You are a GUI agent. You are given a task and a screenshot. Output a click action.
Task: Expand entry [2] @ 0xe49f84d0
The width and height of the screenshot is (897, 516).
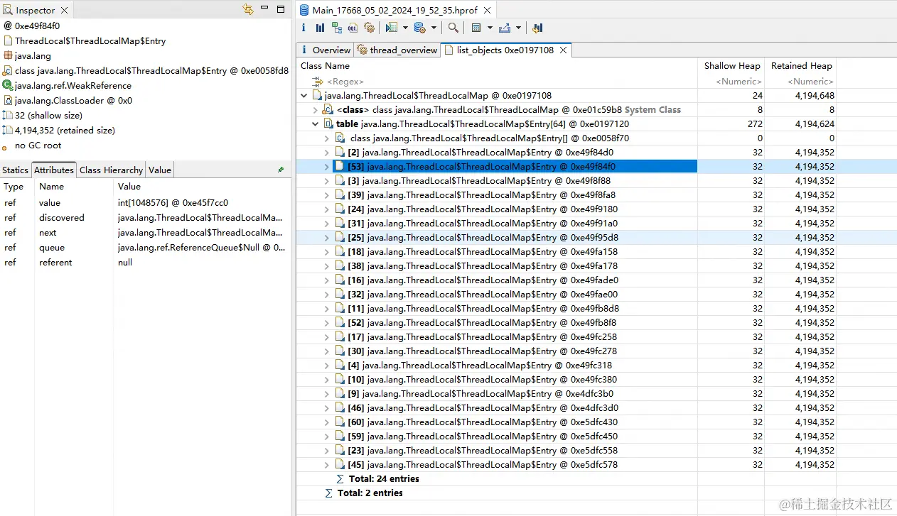pyautogui.click(x=327, y=152)
